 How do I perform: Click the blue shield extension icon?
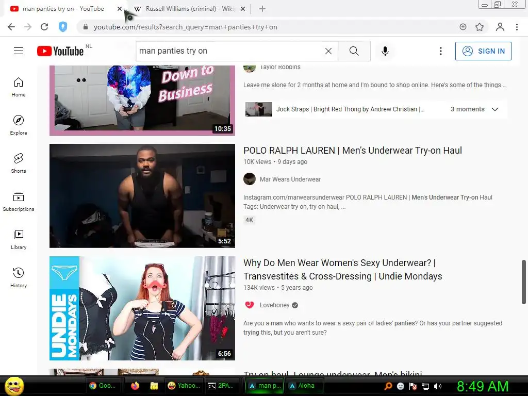pos(62,27)
